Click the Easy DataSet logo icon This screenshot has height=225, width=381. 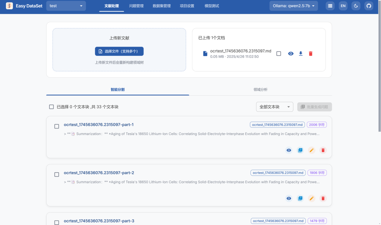tap(9, 6)
